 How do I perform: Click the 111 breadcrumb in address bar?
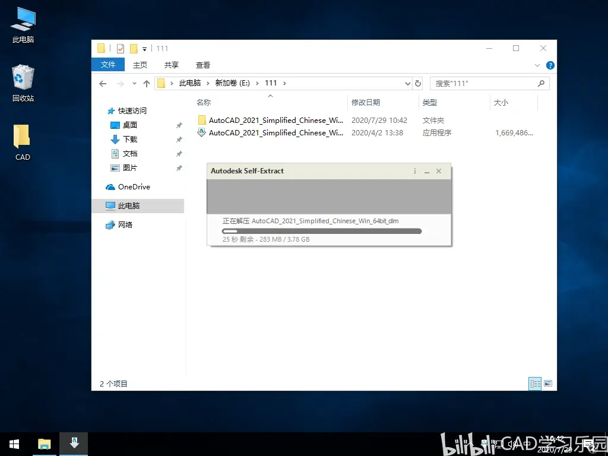click(x=271, y=83)
